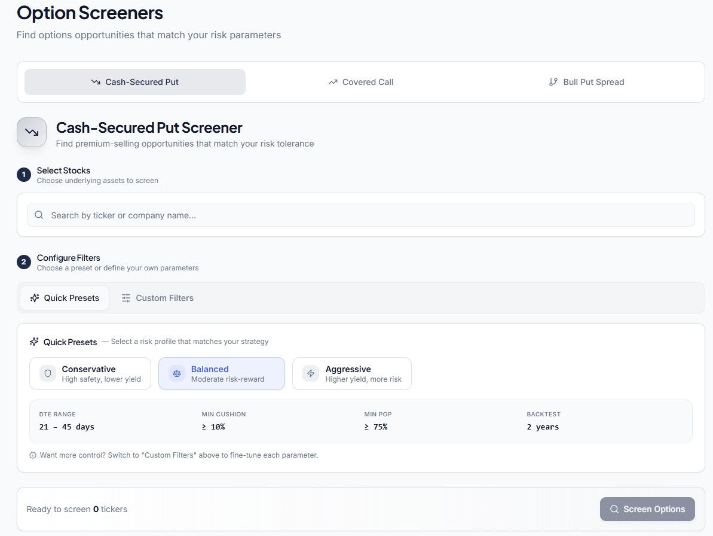Click the search magnifier icon in ticker field

click(x=39, y=215)
